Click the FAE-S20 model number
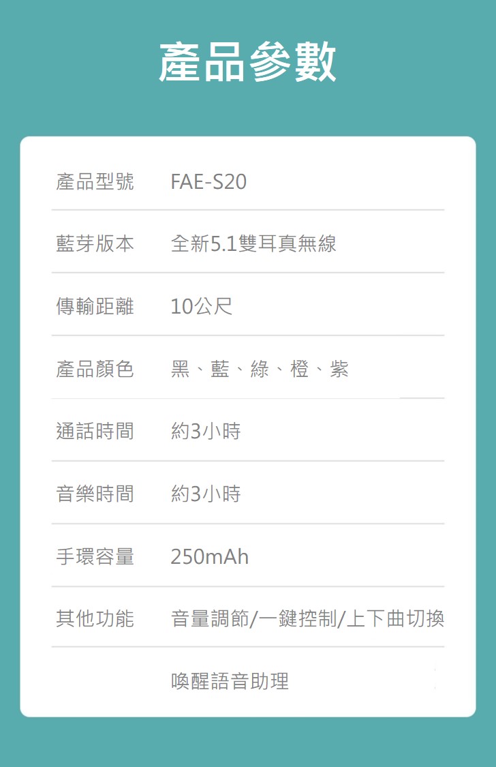This screenshot has width=496, height=767. point(208,181)
